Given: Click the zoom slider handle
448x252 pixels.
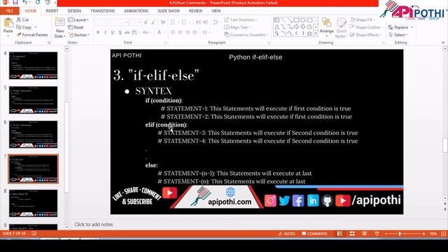Looking at the screenshot, I should point(400,234).
